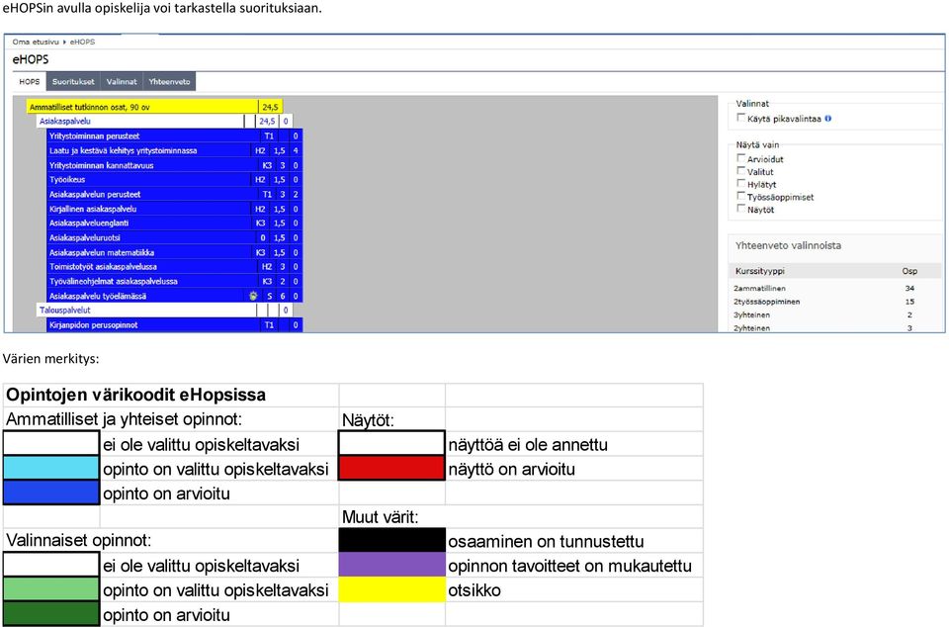
Task: Open Asiakaspalvelun perusteet course
Action: [175, 194]
